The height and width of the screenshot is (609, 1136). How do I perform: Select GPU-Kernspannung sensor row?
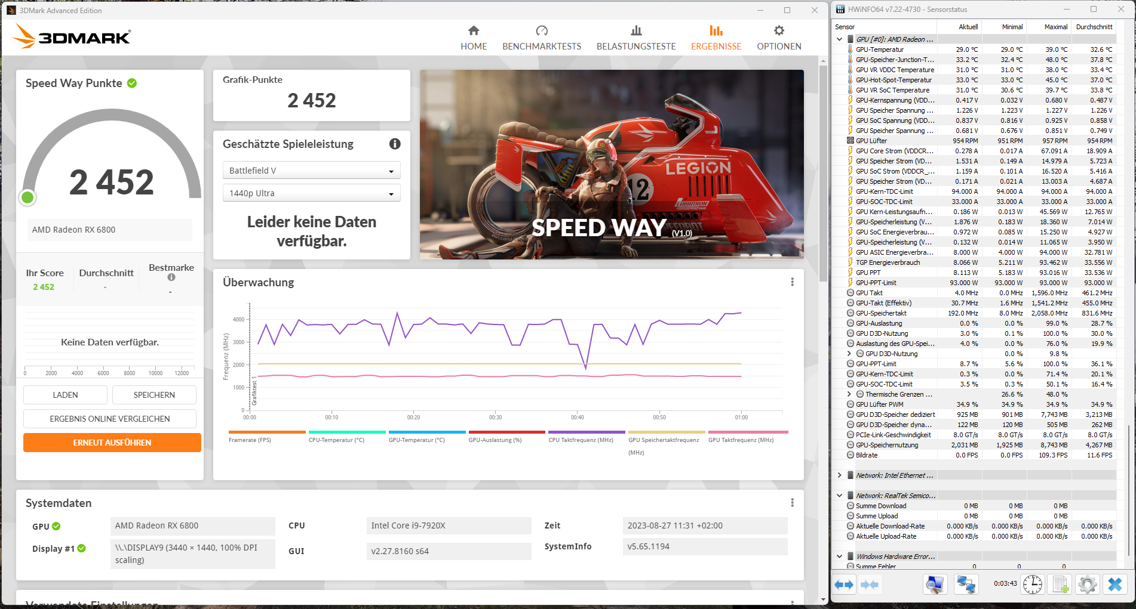[x=974, y=100]
